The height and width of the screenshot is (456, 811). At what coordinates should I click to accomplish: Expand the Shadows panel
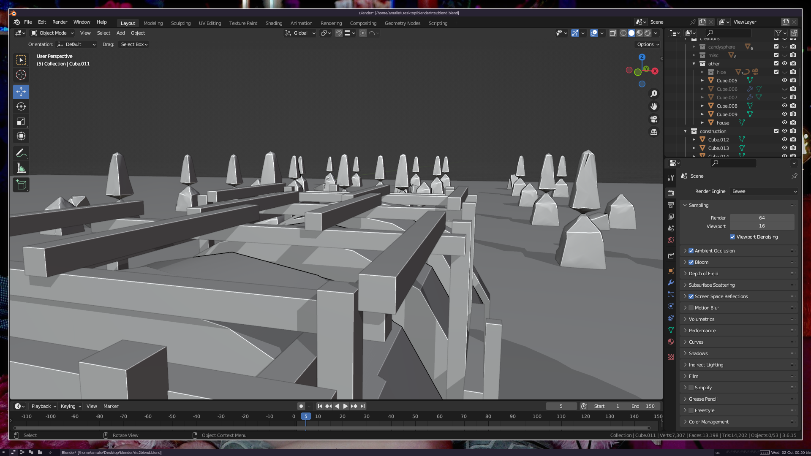[698, 353]
